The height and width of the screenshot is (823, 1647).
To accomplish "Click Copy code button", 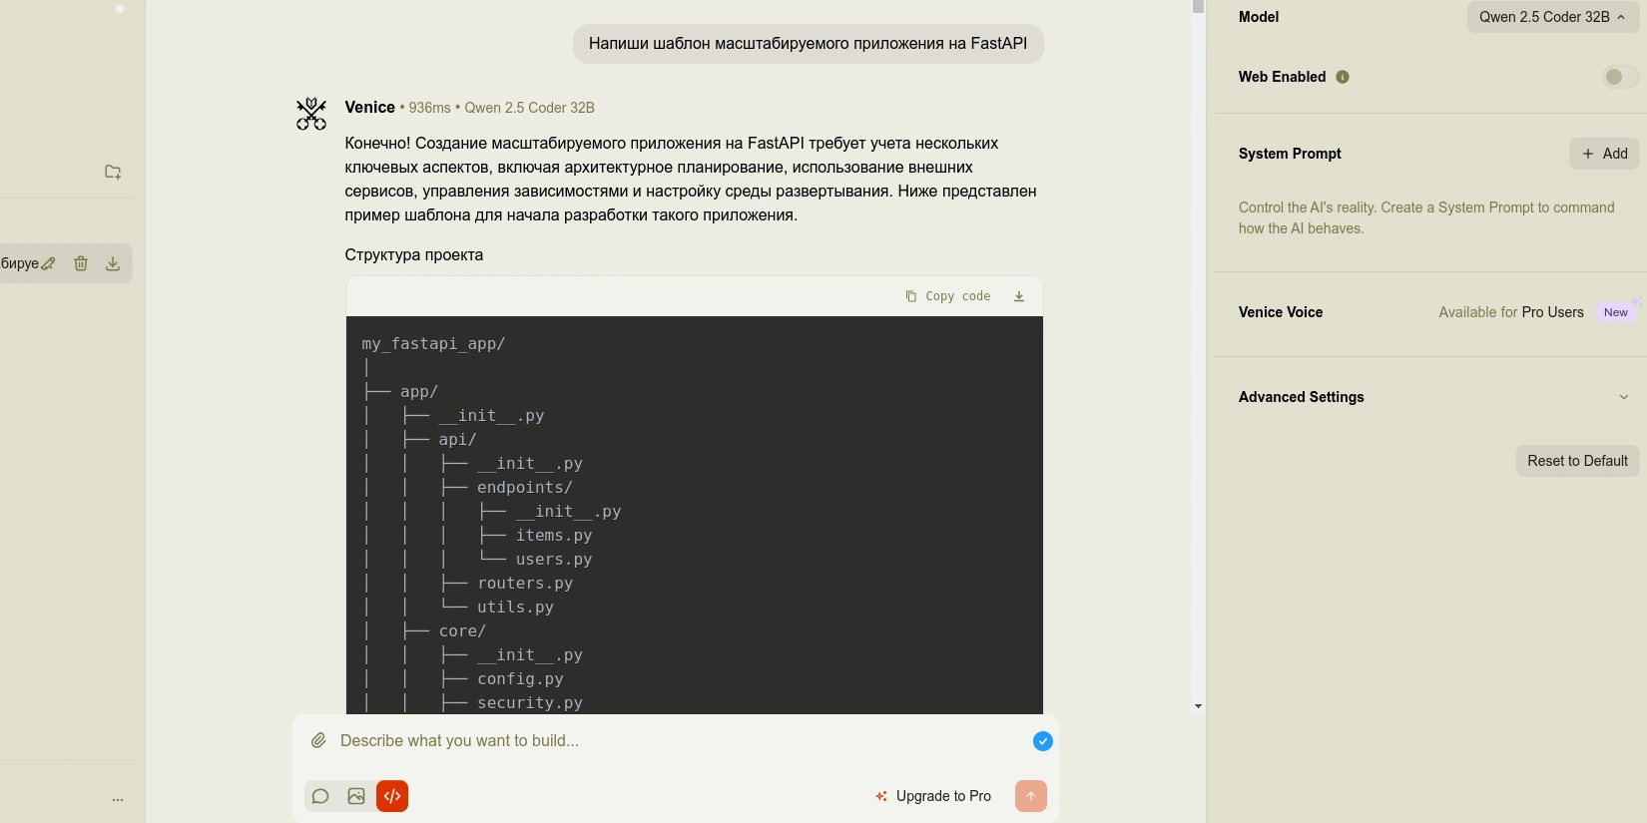I will (948, 296).
